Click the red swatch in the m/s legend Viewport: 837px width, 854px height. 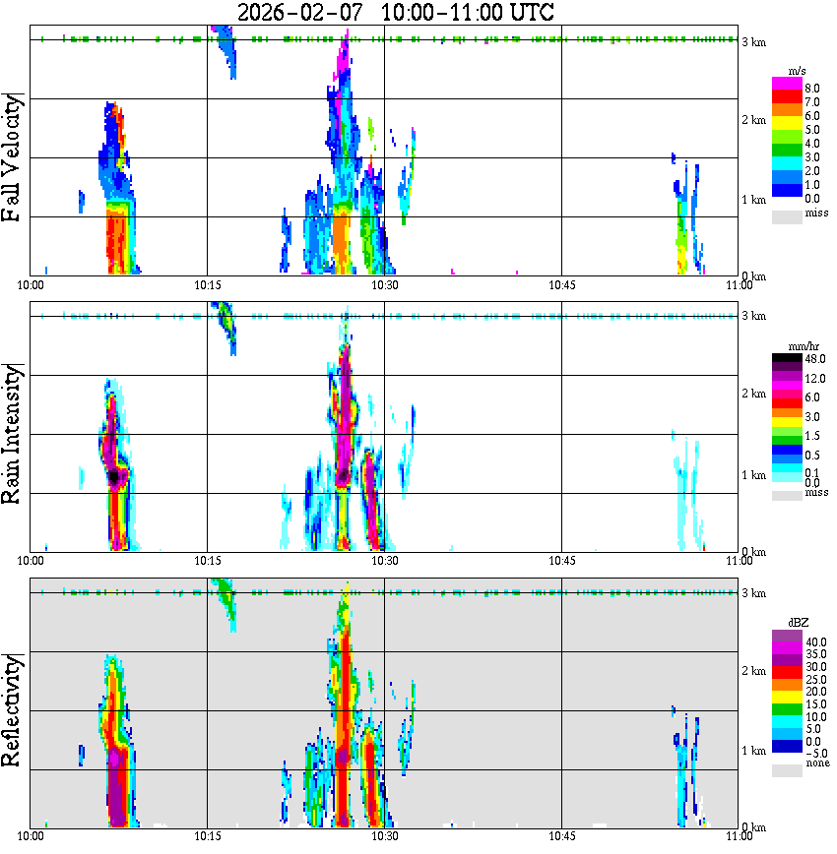787,97
